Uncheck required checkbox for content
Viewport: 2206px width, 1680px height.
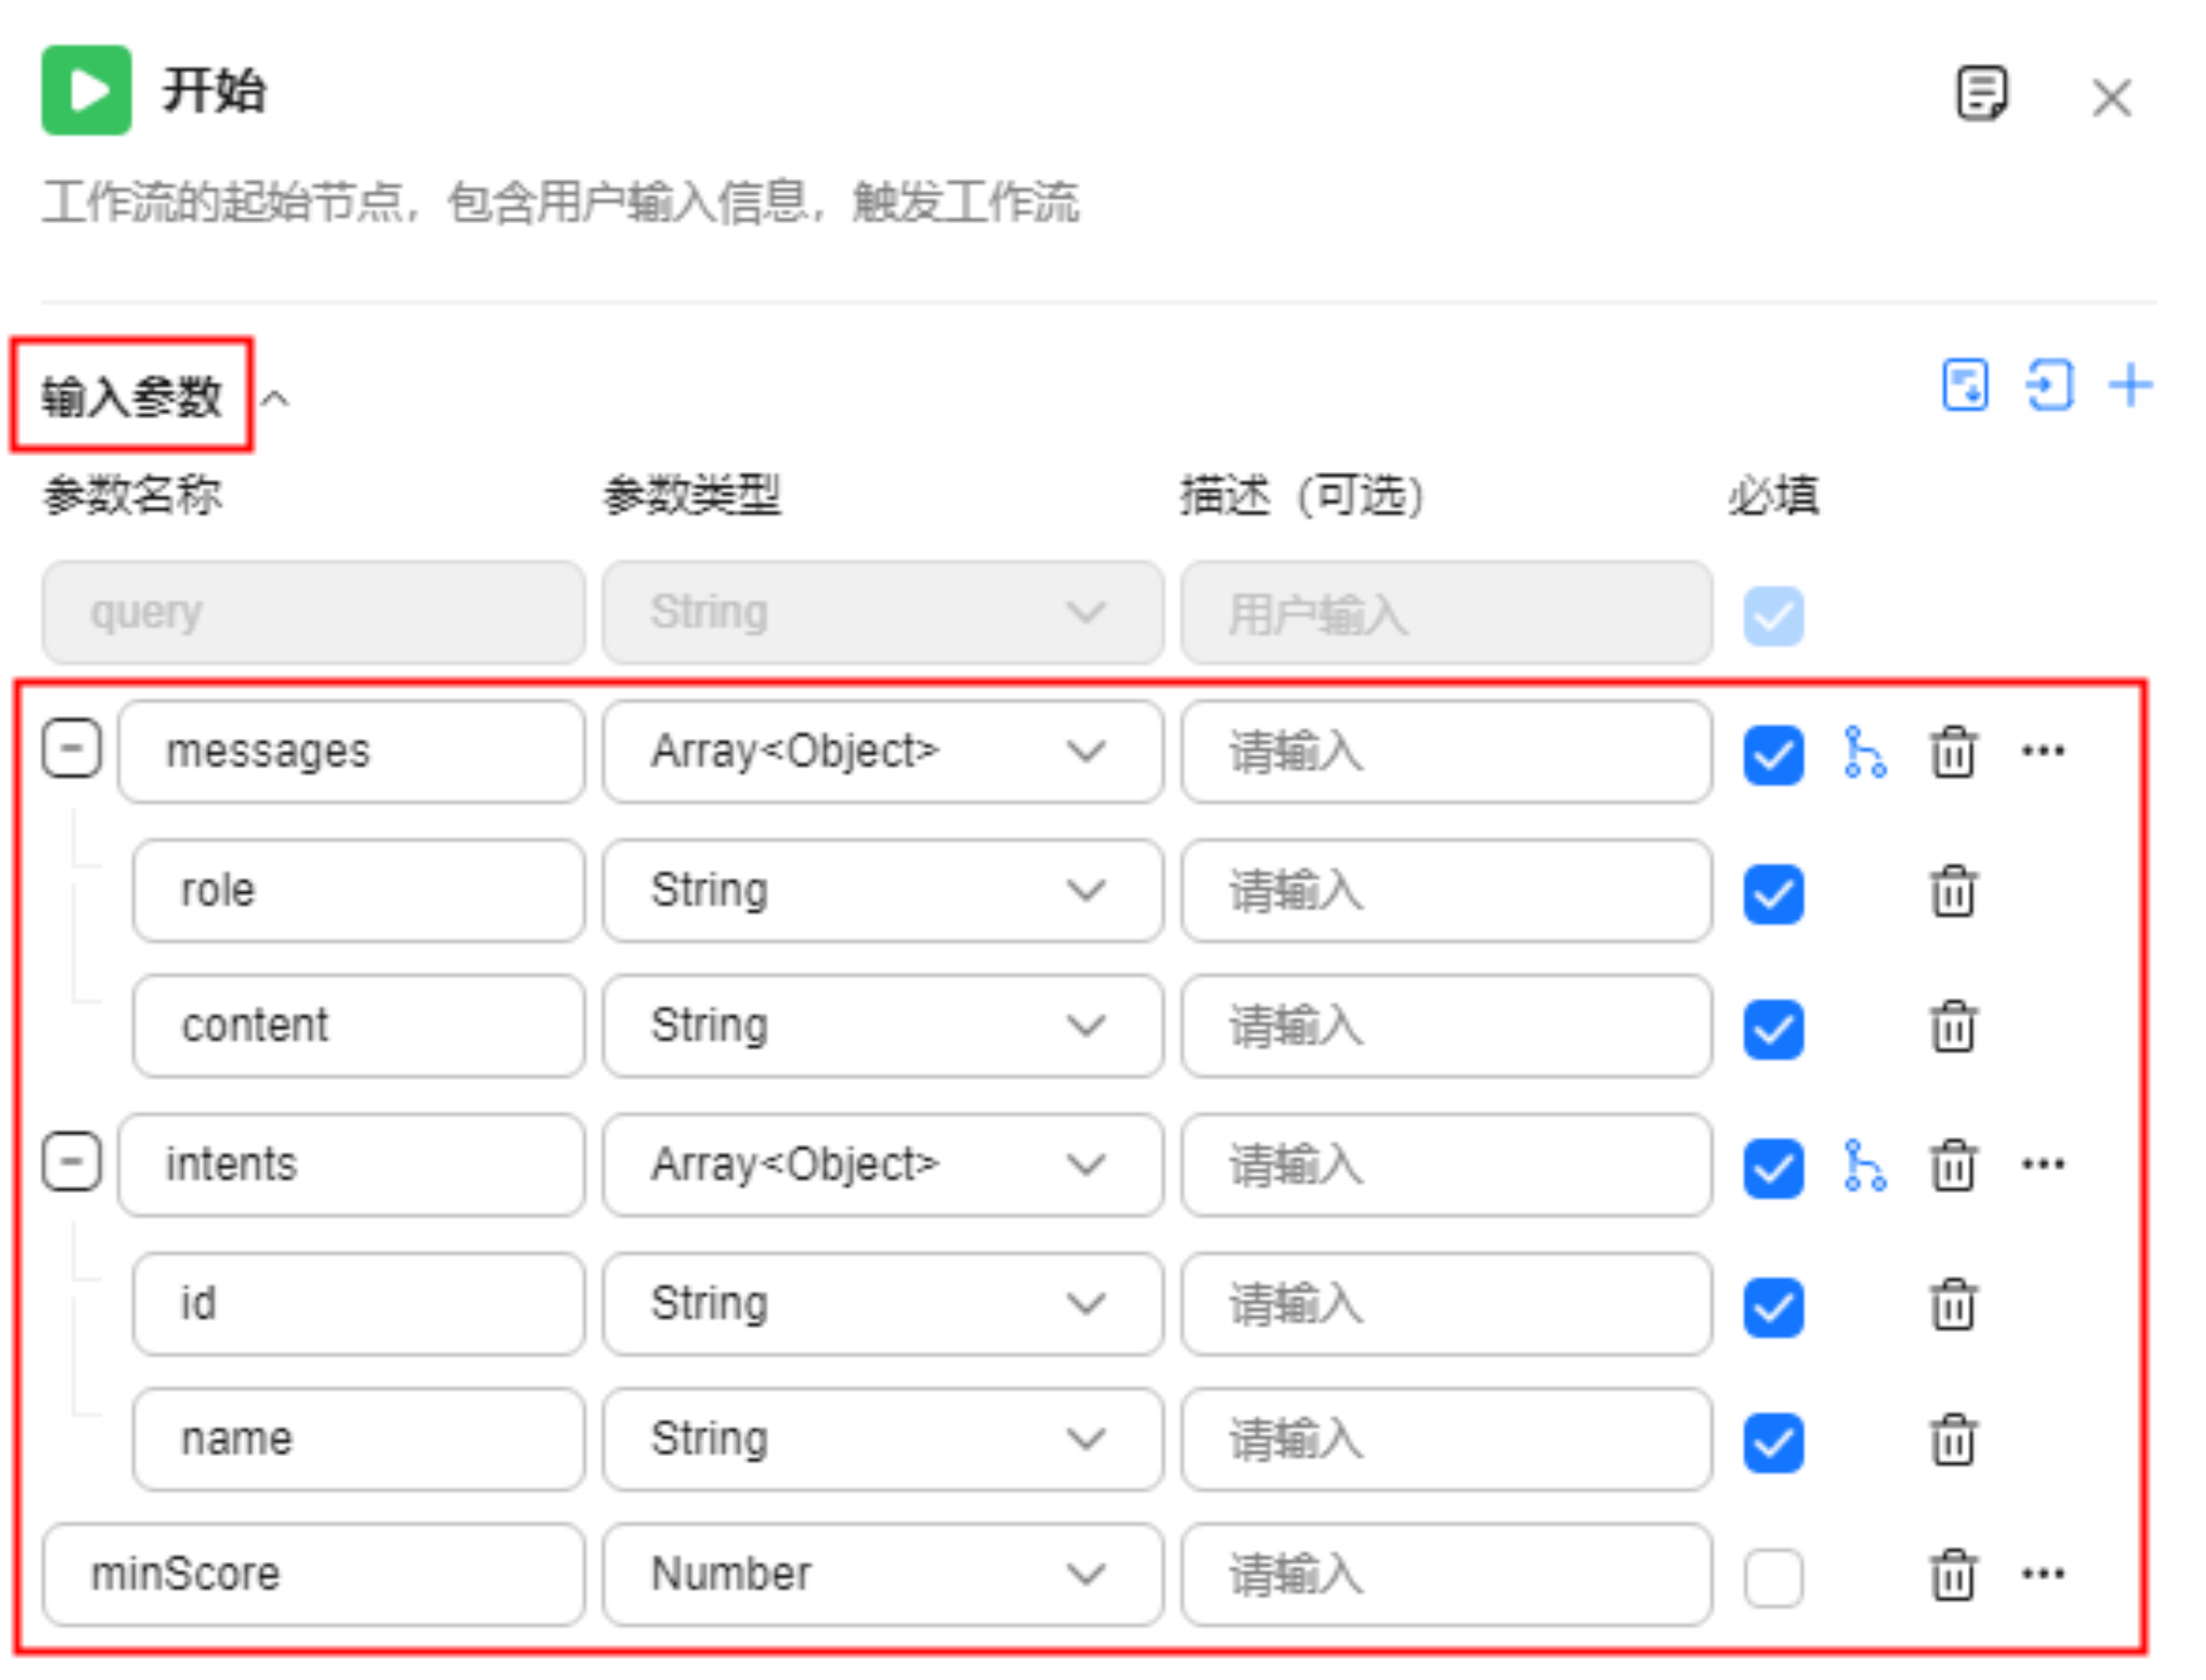tap(1773, 1029)
